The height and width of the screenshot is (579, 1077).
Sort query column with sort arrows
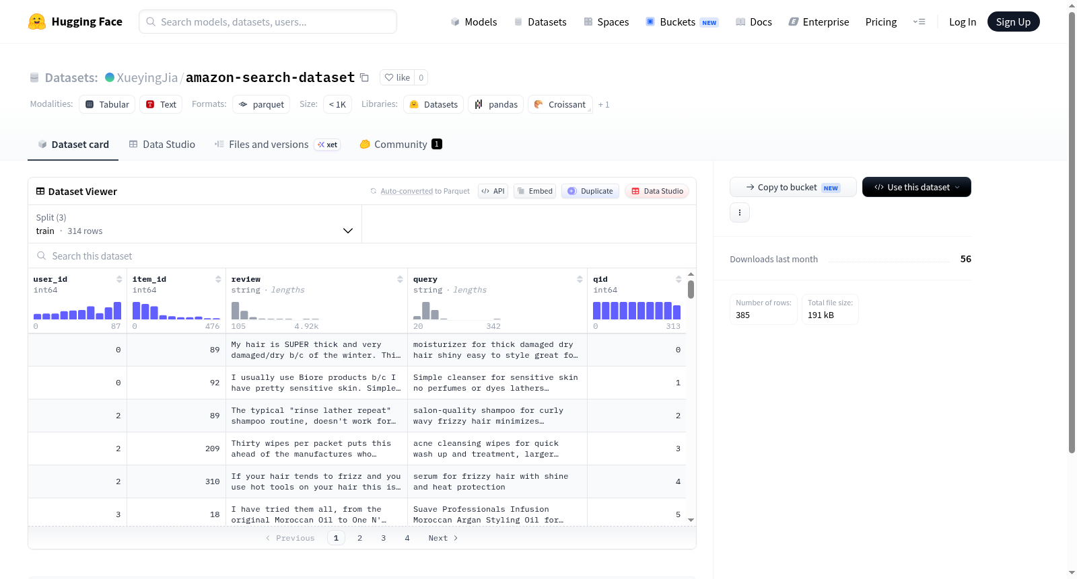[580, 279]
